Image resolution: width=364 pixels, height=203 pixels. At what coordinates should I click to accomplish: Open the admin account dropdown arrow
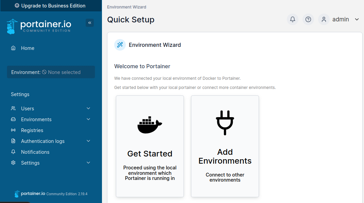pyautogui.click(x=357, y=19)
